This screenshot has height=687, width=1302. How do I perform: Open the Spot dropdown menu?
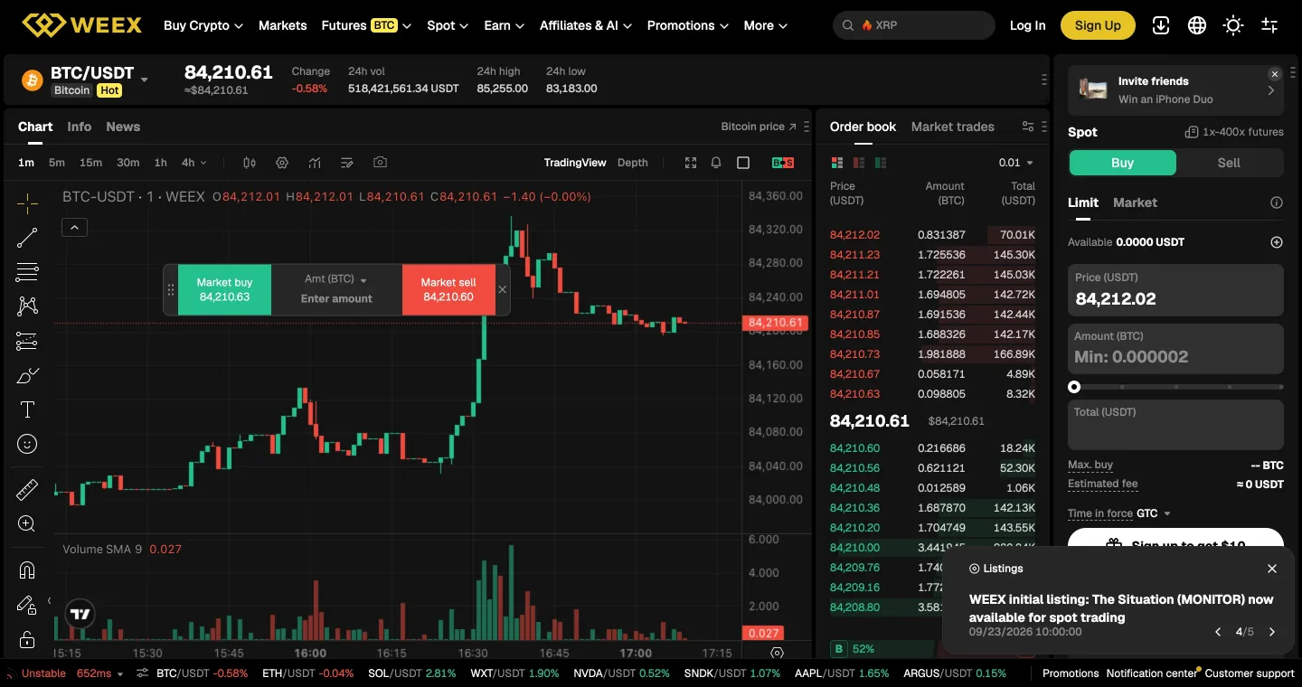(x=448, y=25)
